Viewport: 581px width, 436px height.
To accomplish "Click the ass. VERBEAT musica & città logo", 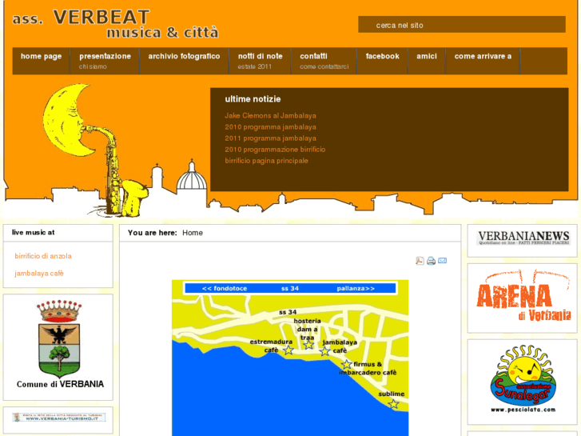I will click(x=115, y=24).
